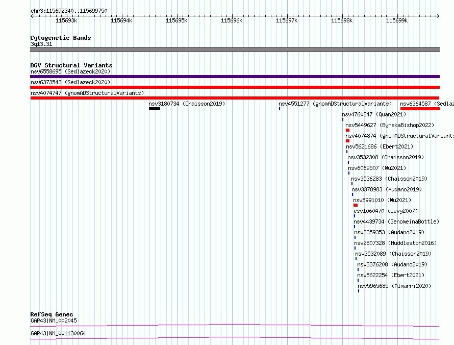454x345 pixels.
Task: Open nsv4760347 (Quan2021) variant
Action: [x=374, y=114]
